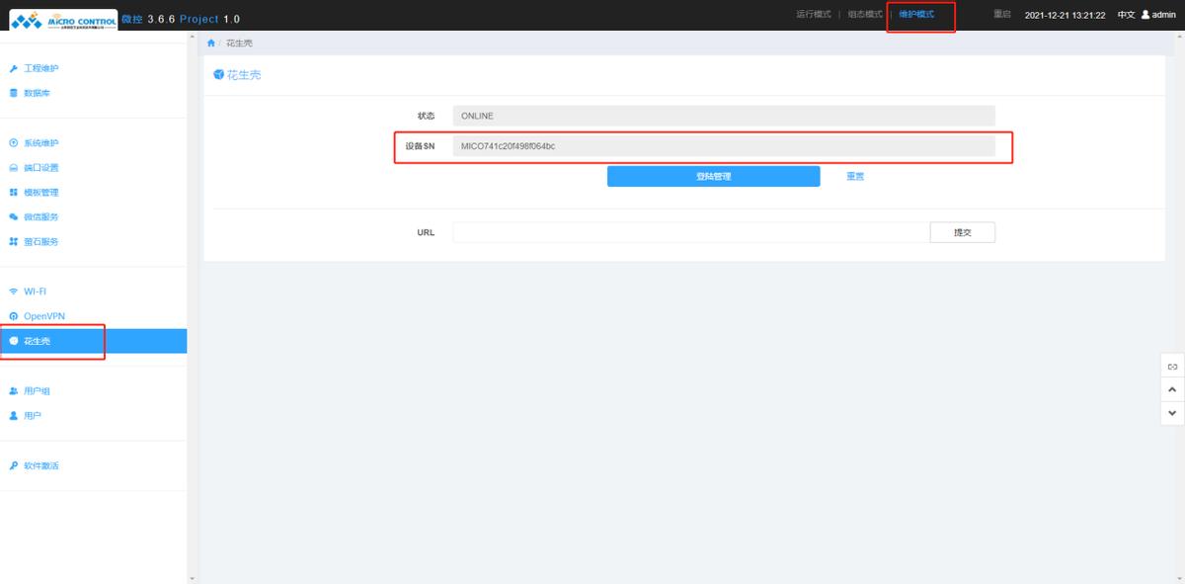Open the OpenVPN sidebar entry

tap(44, 316)
